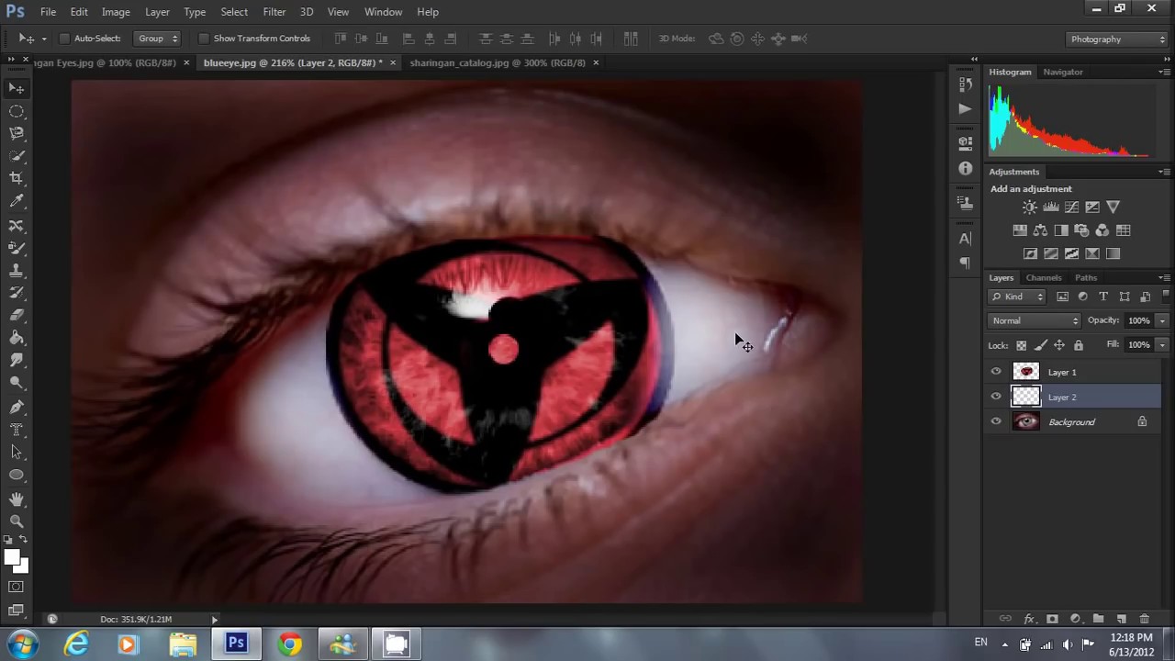This screenshot has width=1175, height=661.
Task: Hide Layer 2 with its eye icon
Action: tap(996, 397)
